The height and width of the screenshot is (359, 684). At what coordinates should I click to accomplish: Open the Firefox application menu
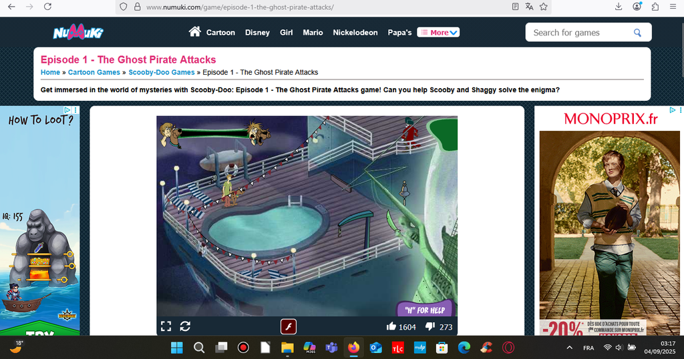[x=673, y=7]
